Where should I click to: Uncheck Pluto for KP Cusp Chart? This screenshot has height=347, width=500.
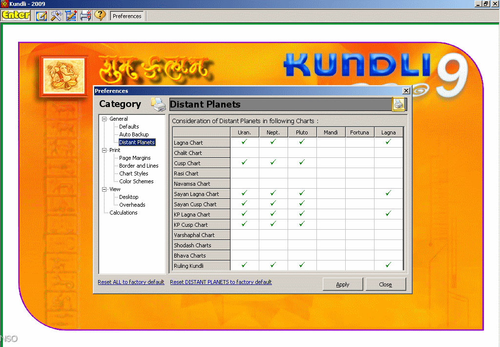pyautogui.click(x=302, y=224)
